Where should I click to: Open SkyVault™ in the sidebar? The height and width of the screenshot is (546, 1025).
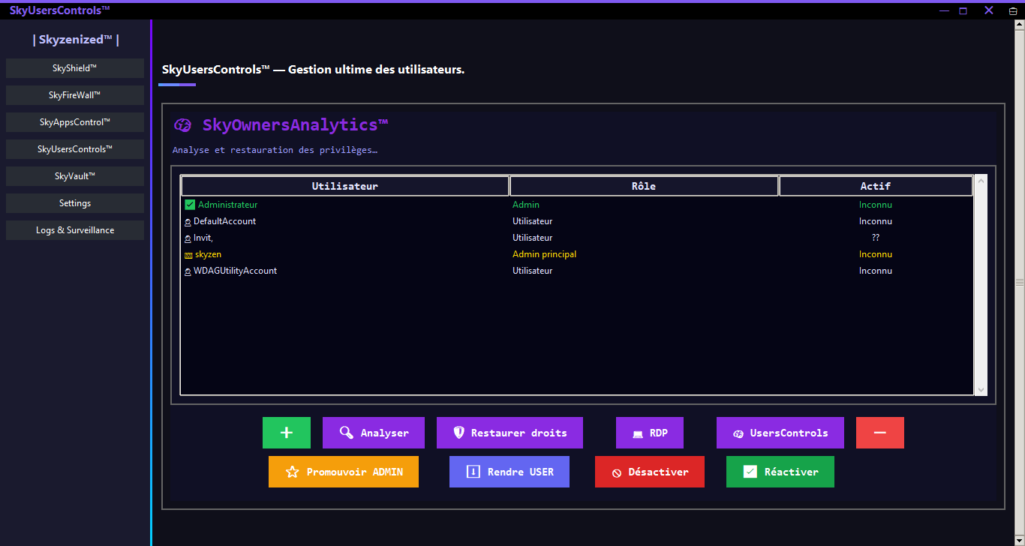coord(75,176)
